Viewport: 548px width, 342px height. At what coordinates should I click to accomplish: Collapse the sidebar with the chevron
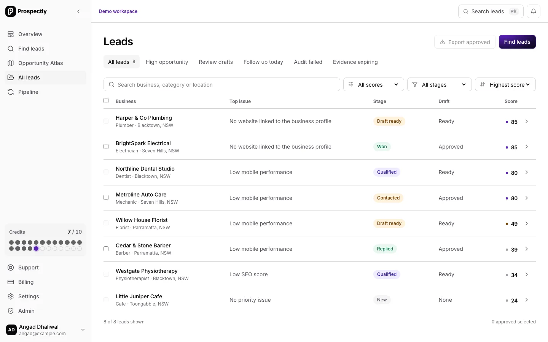point(79,11)
